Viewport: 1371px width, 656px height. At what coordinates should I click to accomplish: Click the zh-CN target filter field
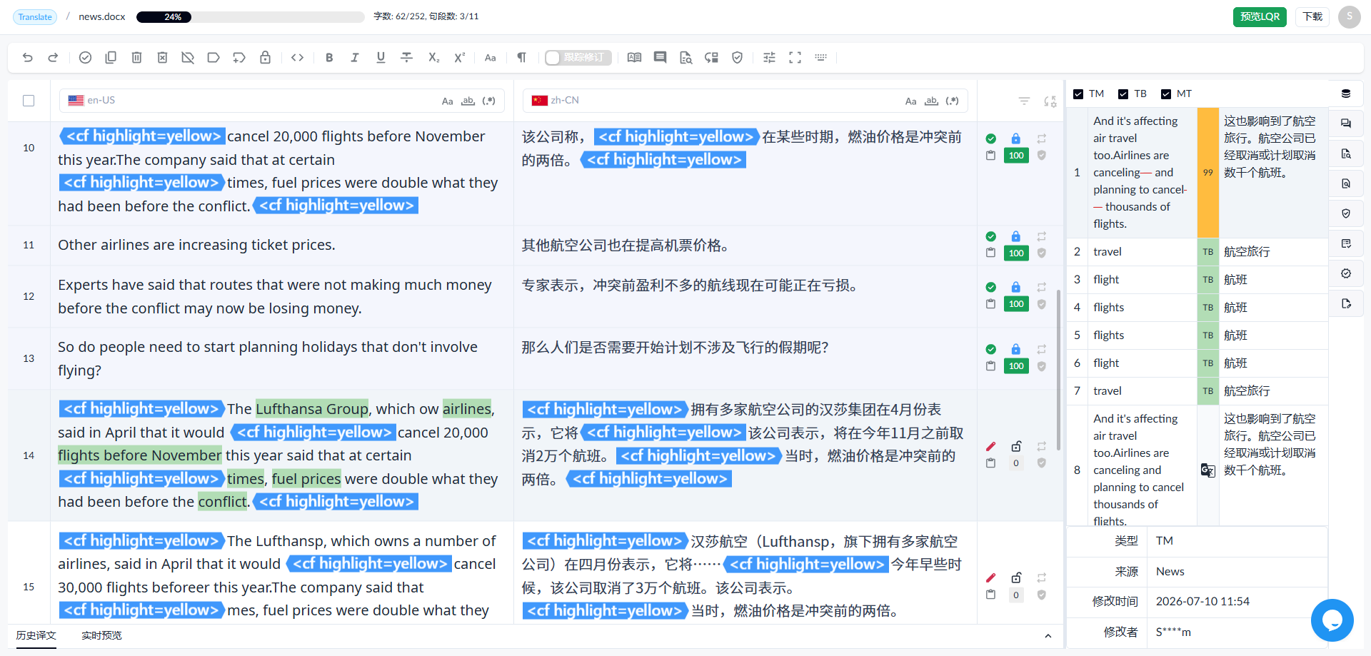[745, 101]
